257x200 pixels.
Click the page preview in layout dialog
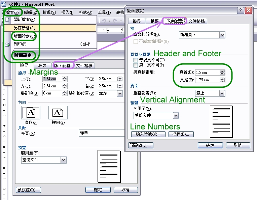[221, 122]
